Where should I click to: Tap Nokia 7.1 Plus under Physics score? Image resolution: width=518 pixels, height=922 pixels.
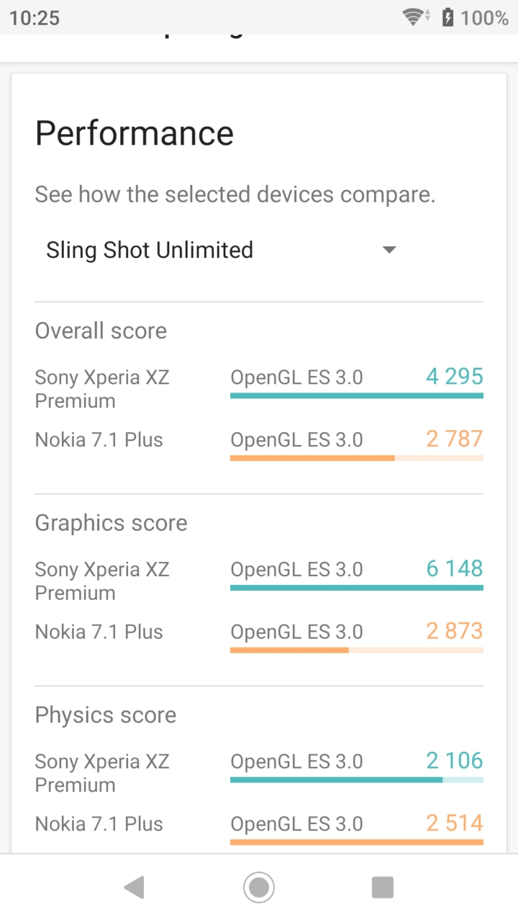click(x=99, y=824)
